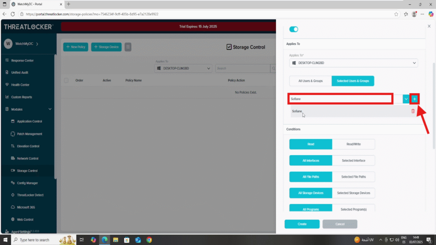Choose All Programs option
Viewport: 436px width, 245px height.
pos(310,208)
